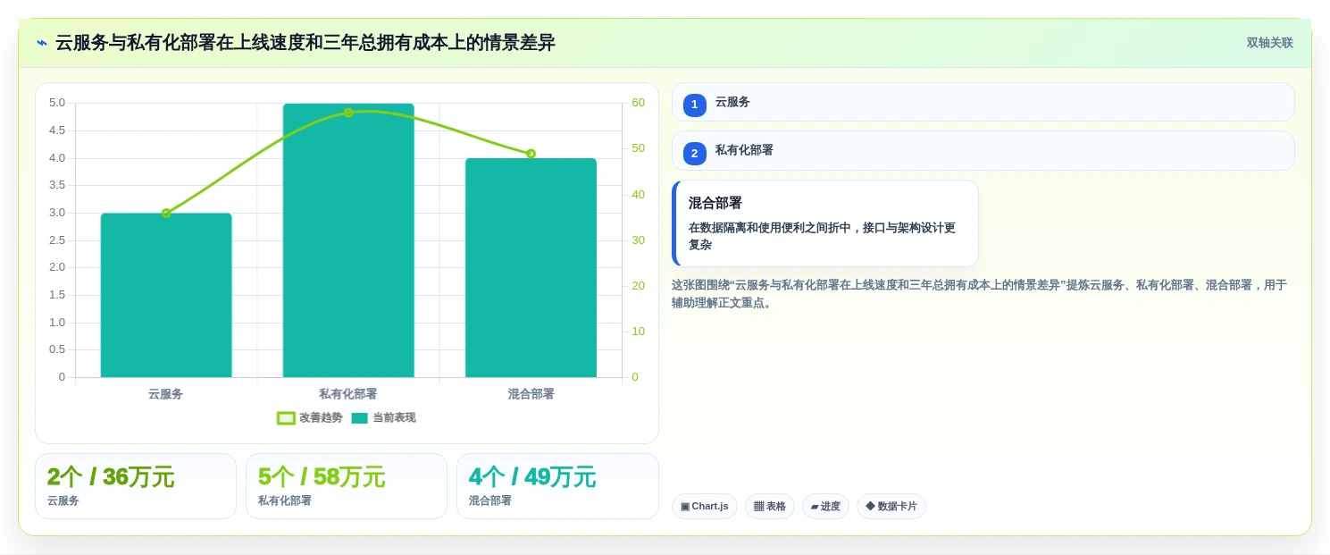Click the 60 right axis value
This screenshot has width=1330, height=555.
pyautogui.click(x=638, y=103)
